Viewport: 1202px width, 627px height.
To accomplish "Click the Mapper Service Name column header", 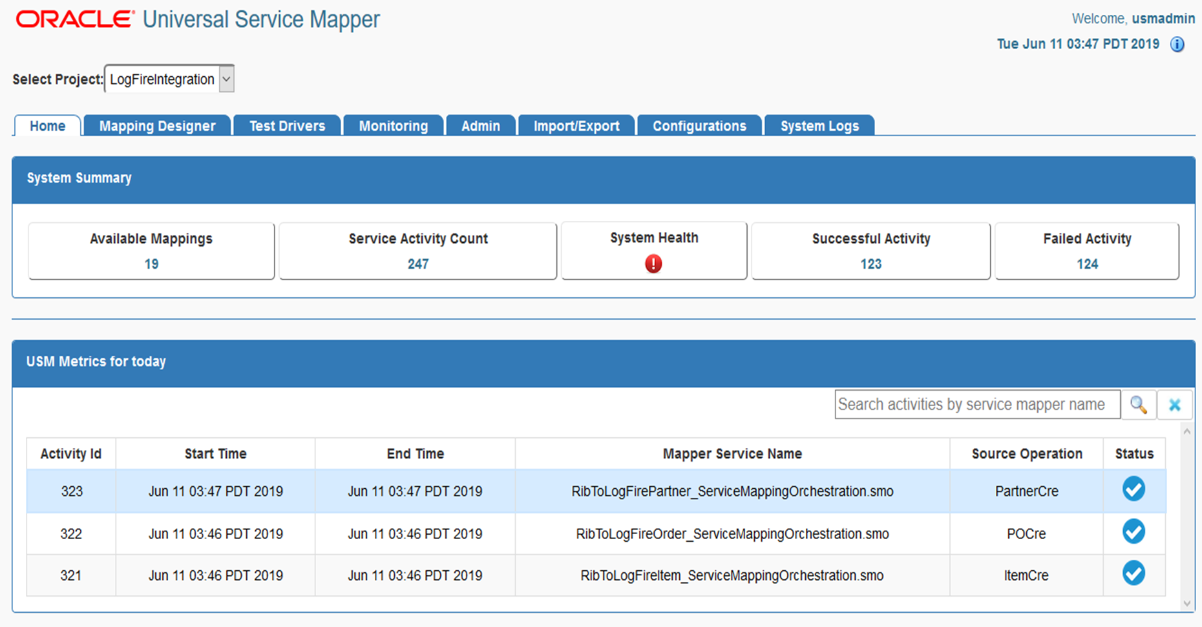I will (733, 454).
